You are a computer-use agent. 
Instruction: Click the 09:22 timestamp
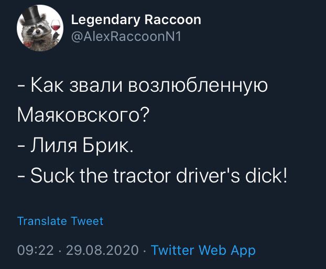[x=36, y=250]
